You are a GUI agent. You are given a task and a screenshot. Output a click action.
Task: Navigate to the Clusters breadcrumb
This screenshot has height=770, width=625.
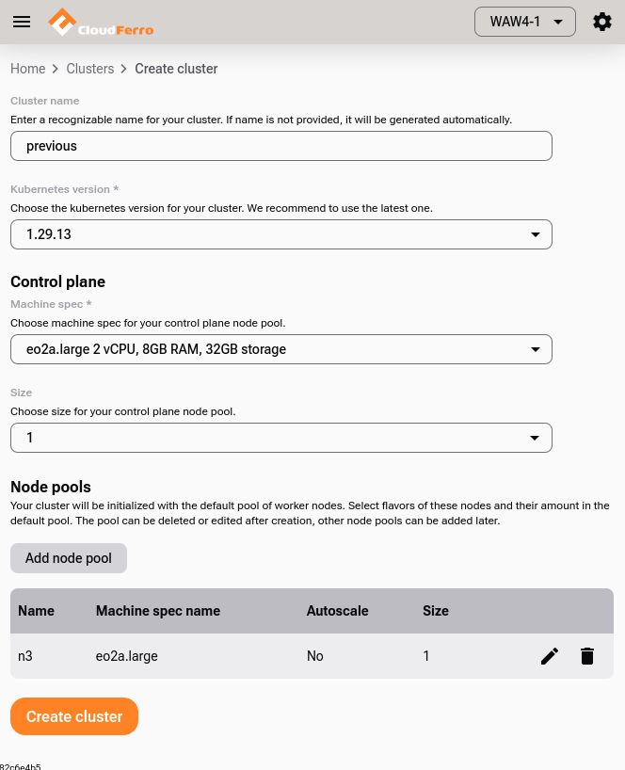[90, 69]
